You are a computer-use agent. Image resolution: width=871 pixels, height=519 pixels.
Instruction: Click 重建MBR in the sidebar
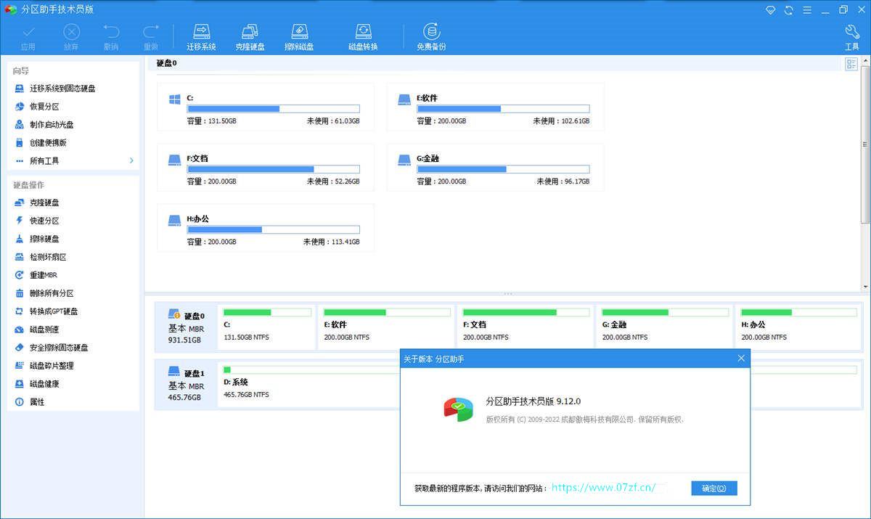pos(43,275)
